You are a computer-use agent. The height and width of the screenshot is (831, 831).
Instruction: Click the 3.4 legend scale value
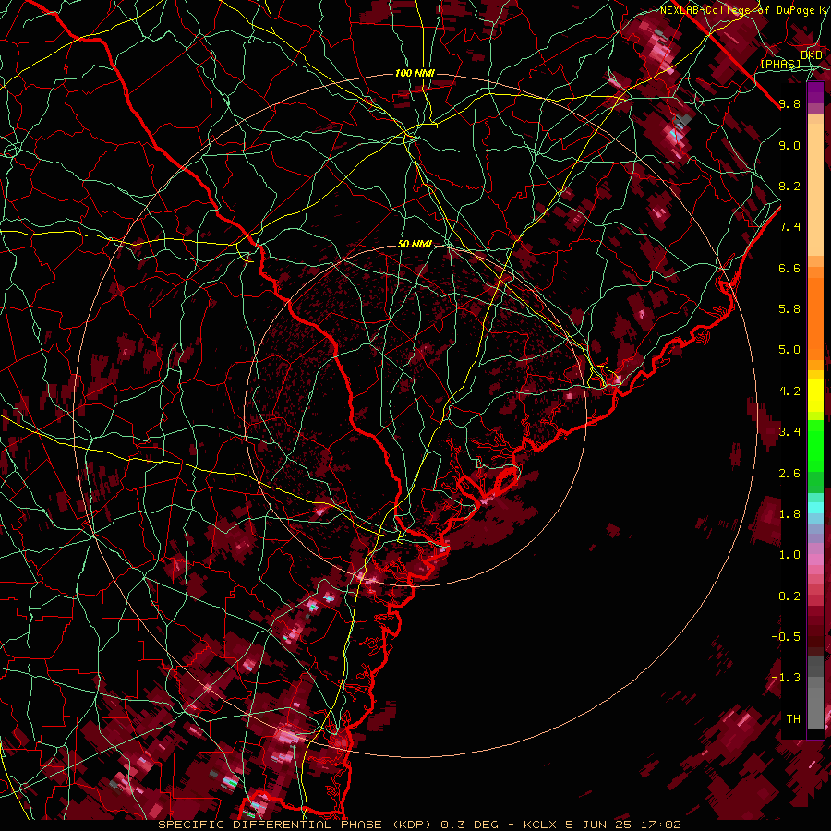[789, 432]
